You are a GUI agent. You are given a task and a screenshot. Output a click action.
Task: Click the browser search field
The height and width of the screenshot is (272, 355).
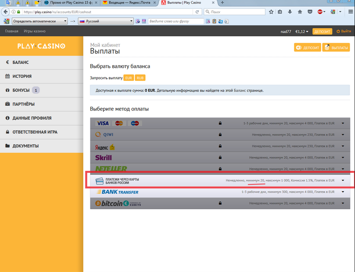(237, 12)
